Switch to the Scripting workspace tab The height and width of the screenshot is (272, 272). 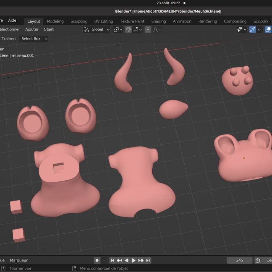pyautogui.click(x=260, y=21)
